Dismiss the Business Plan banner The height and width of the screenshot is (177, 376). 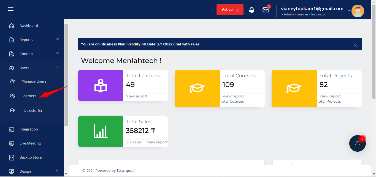point(355,46)
